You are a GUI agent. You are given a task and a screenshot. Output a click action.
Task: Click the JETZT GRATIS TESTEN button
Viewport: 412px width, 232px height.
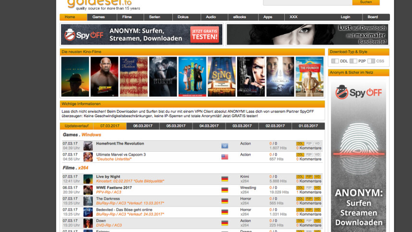(205, 35)
